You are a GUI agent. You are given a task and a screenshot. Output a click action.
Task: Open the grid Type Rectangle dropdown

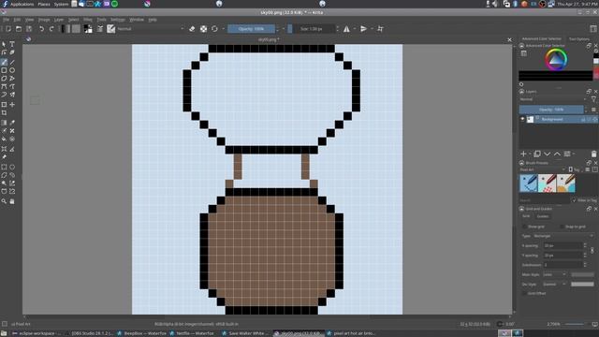(x=563, y=236)
